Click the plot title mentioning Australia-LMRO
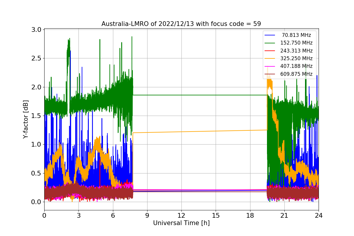354x236 pixels. (181, 24)
